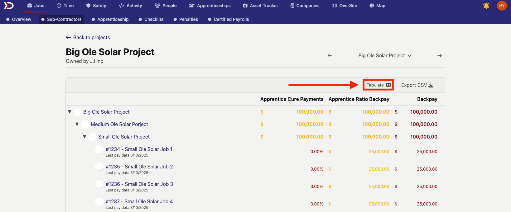Select the circle beside Small Ole Solar Project row
Image resolution: width=511 pixels, height=212 pixels.
pyautogui.click(x=92, y=137)
